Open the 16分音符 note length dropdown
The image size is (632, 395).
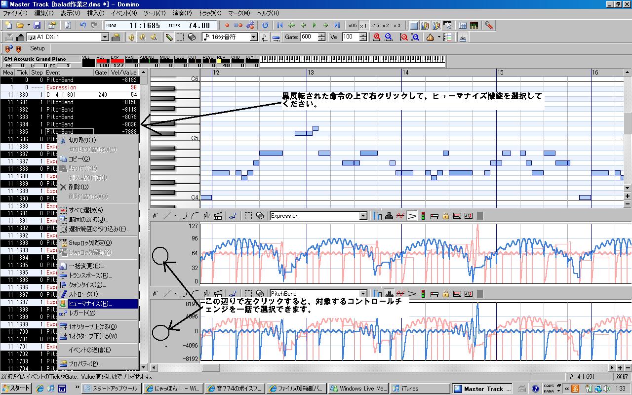[254, 37]
